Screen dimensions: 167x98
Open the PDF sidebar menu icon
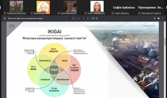(5, 18)
